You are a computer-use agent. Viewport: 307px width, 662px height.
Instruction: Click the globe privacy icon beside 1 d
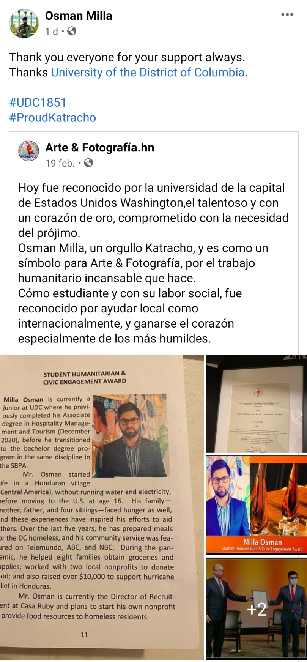point(72,31)
